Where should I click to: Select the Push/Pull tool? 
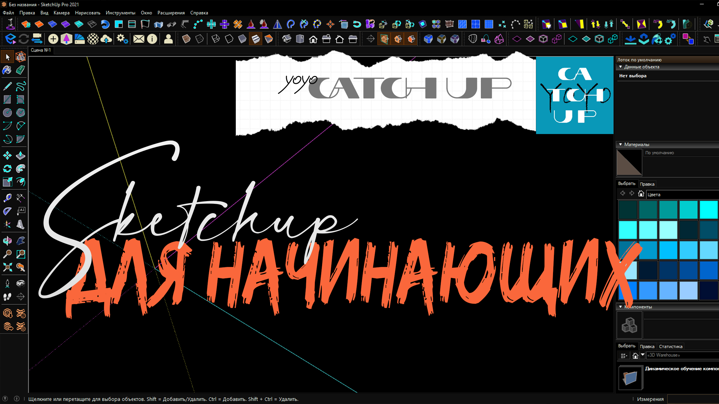coord(20,155)
